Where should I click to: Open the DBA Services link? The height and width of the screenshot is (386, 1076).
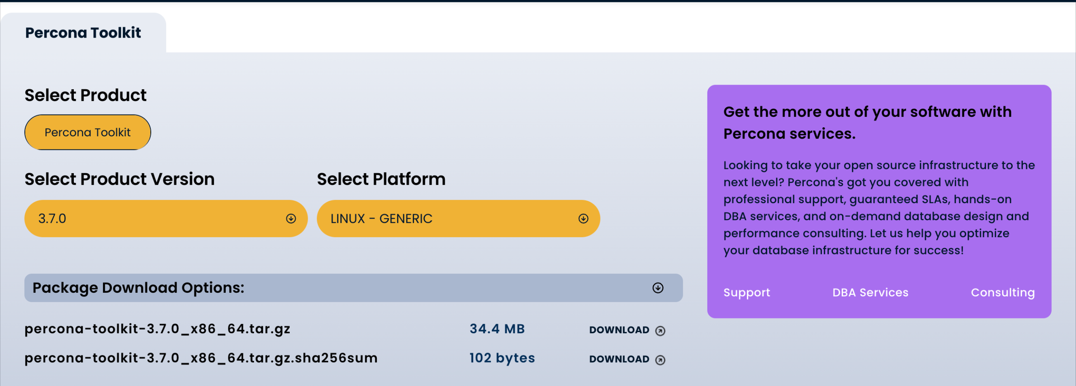click(x=870, y=292)
